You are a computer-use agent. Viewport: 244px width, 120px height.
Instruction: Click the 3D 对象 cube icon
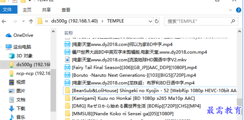(x=12, y=56)
